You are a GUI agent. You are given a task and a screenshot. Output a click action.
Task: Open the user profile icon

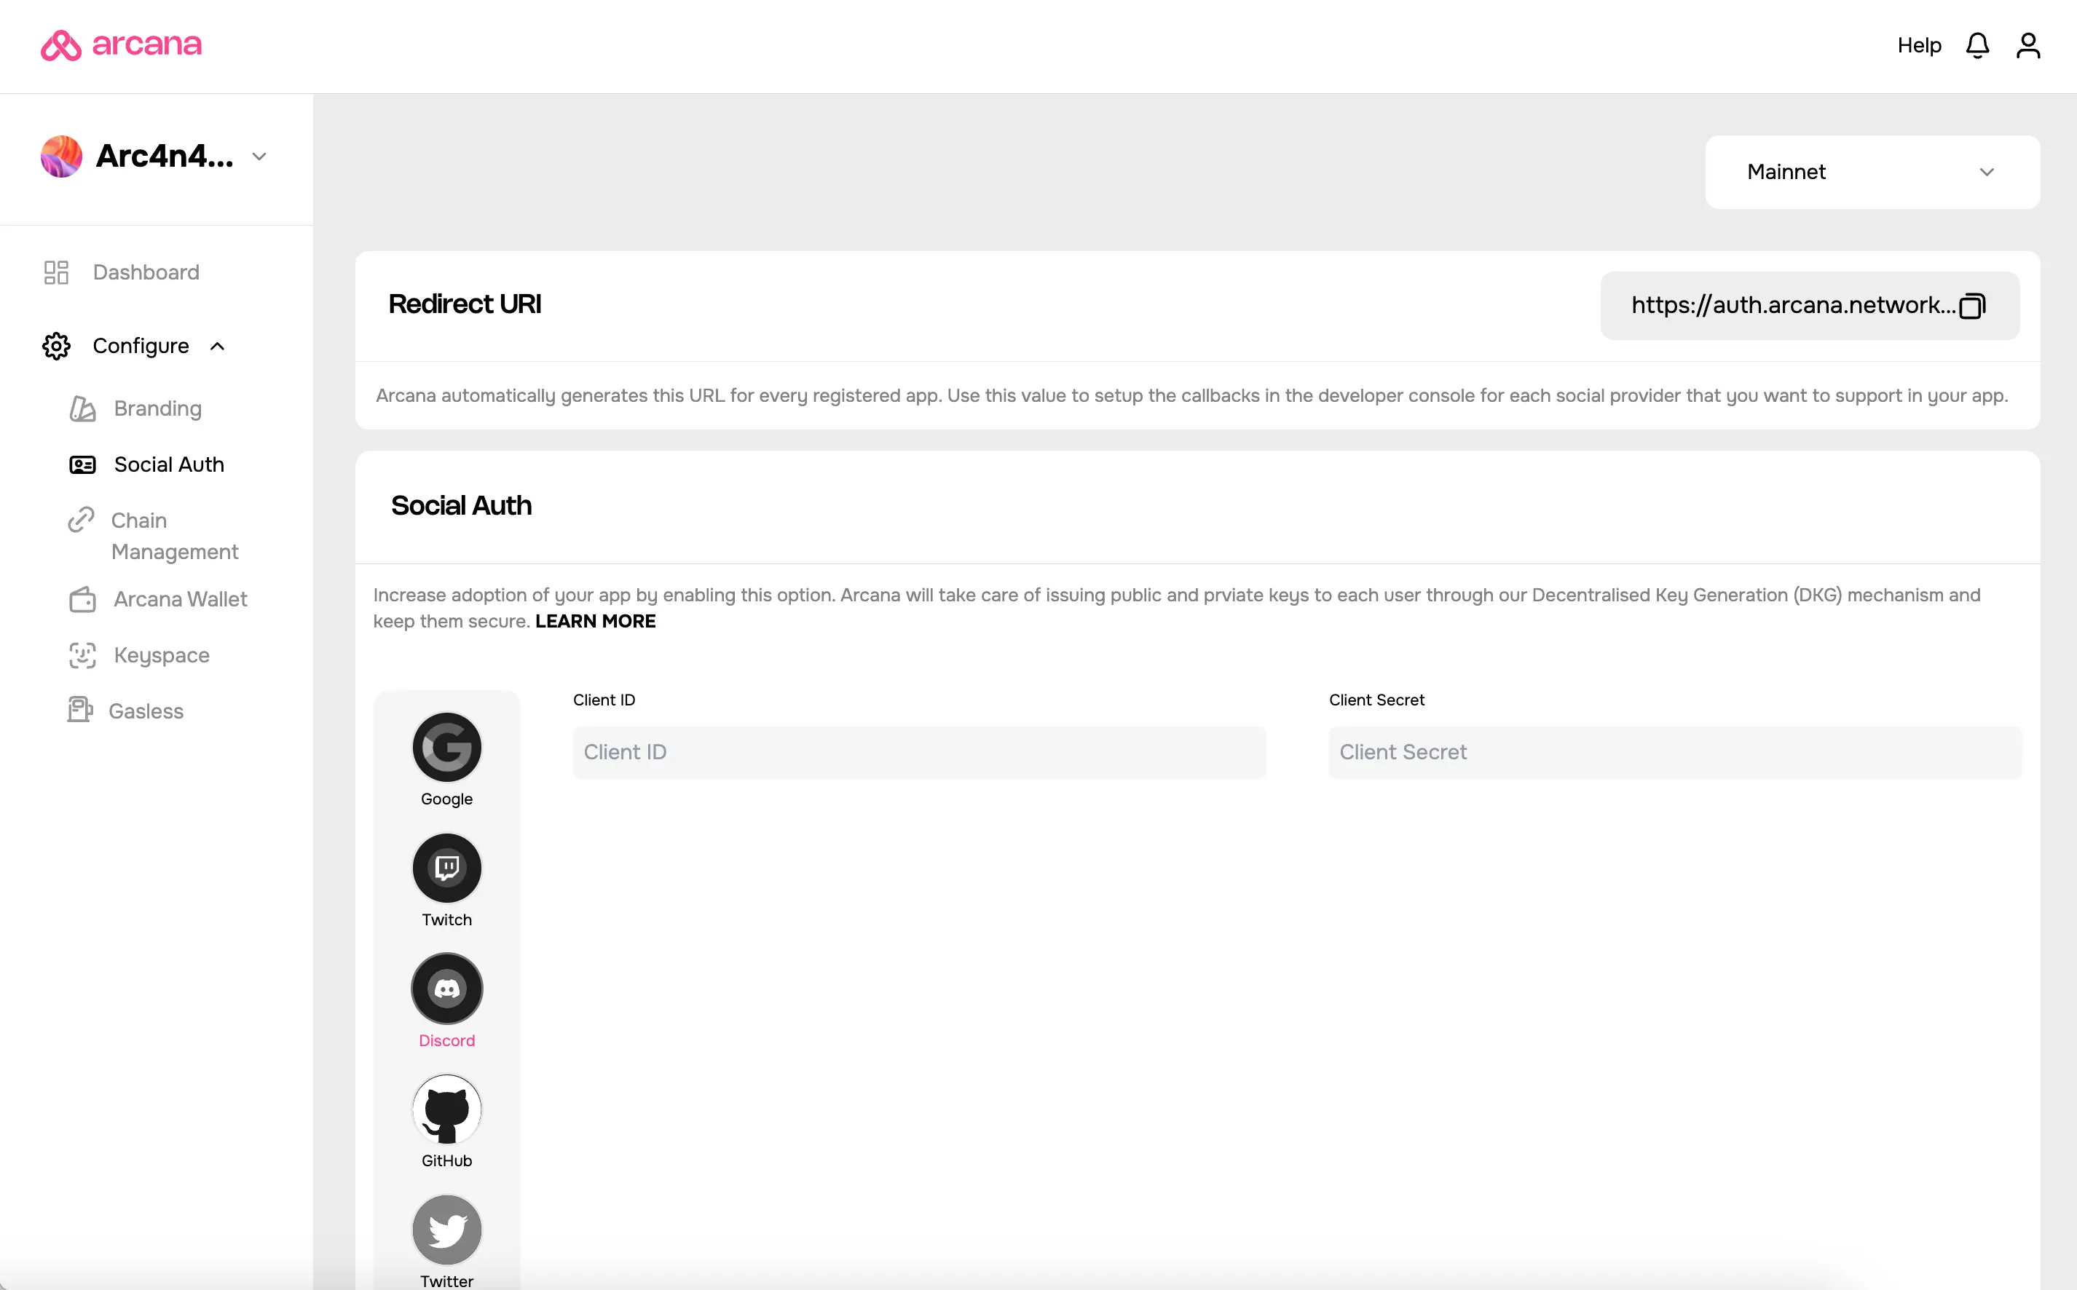2028,45
